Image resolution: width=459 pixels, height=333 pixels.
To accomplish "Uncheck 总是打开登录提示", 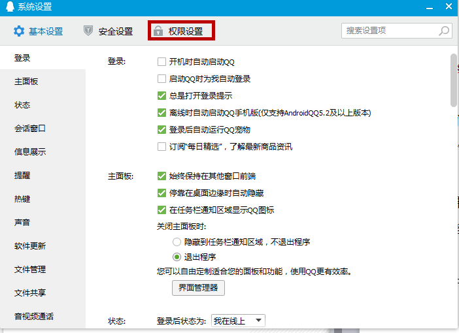I will pos(161,95).
